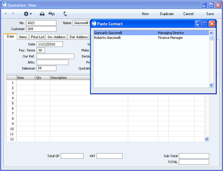Click the No. field showing 6021

41,23
